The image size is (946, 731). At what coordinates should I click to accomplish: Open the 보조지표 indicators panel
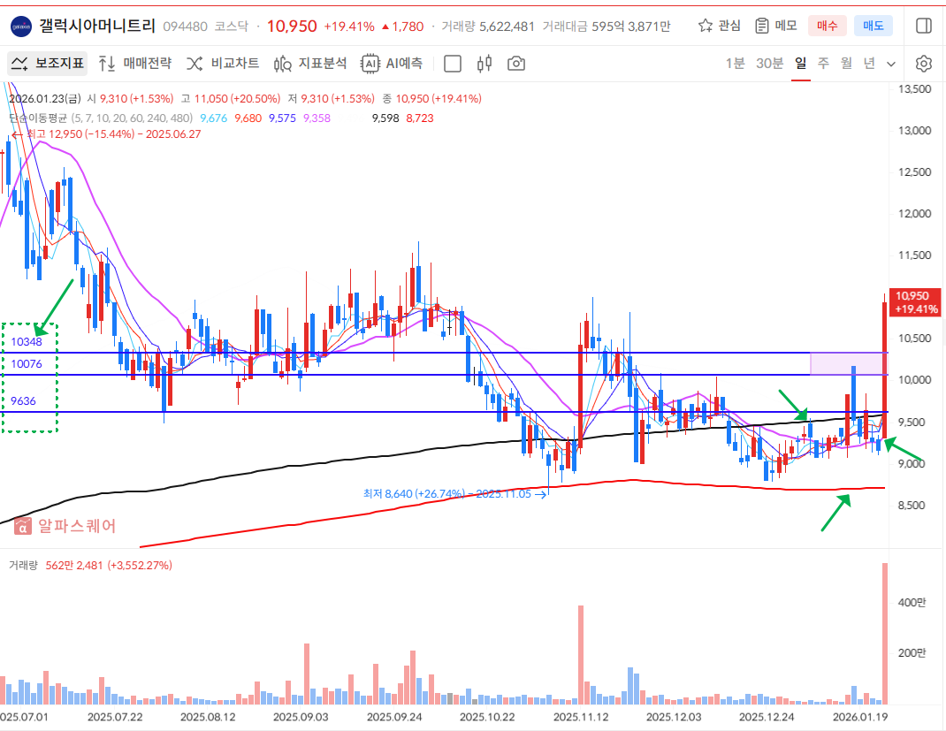pos(49,64)
